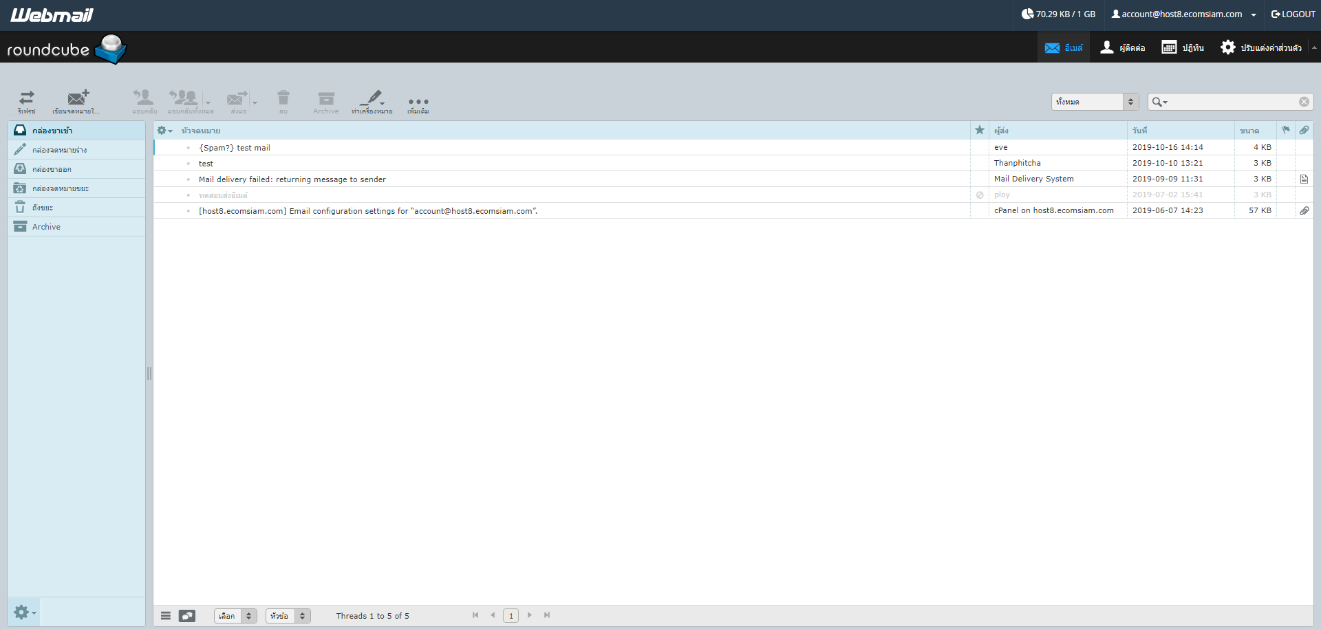
Task: Click the 70.29 KB quota usage indicator
Action: 1059,14
